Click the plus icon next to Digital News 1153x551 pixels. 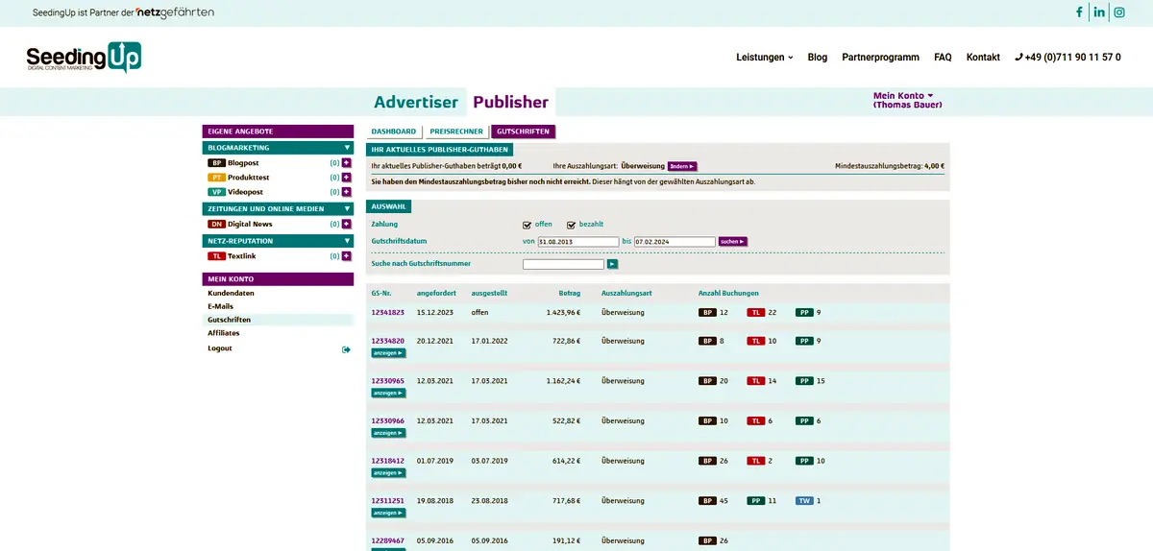point(347,224)
